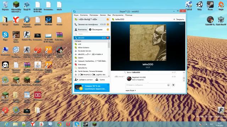Click the Minecraft taskbar button
Viewport: 227px width, 127px height.
tap(94, 124)
